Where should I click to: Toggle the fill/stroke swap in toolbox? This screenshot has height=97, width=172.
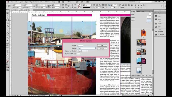(x=8, y=60)
